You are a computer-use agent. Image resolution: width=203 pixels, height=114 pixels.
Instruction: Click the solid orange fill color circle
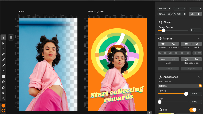(4, 106)
